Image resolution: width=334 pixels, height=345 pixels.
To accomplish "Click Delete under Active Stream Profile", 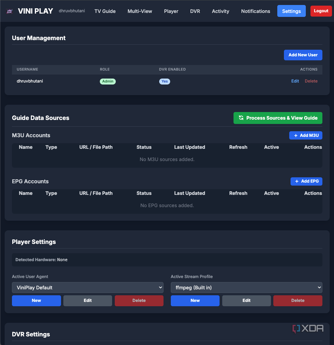I will tap(298, 301).
